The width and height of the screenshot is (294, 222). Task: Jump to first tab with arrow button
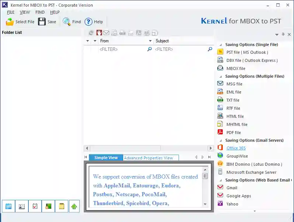pos(86,157)
